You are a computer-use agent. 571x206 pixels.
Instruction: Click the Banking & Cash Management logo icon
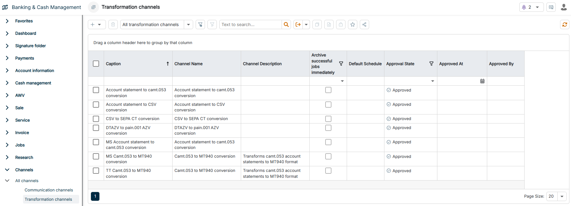5,7
